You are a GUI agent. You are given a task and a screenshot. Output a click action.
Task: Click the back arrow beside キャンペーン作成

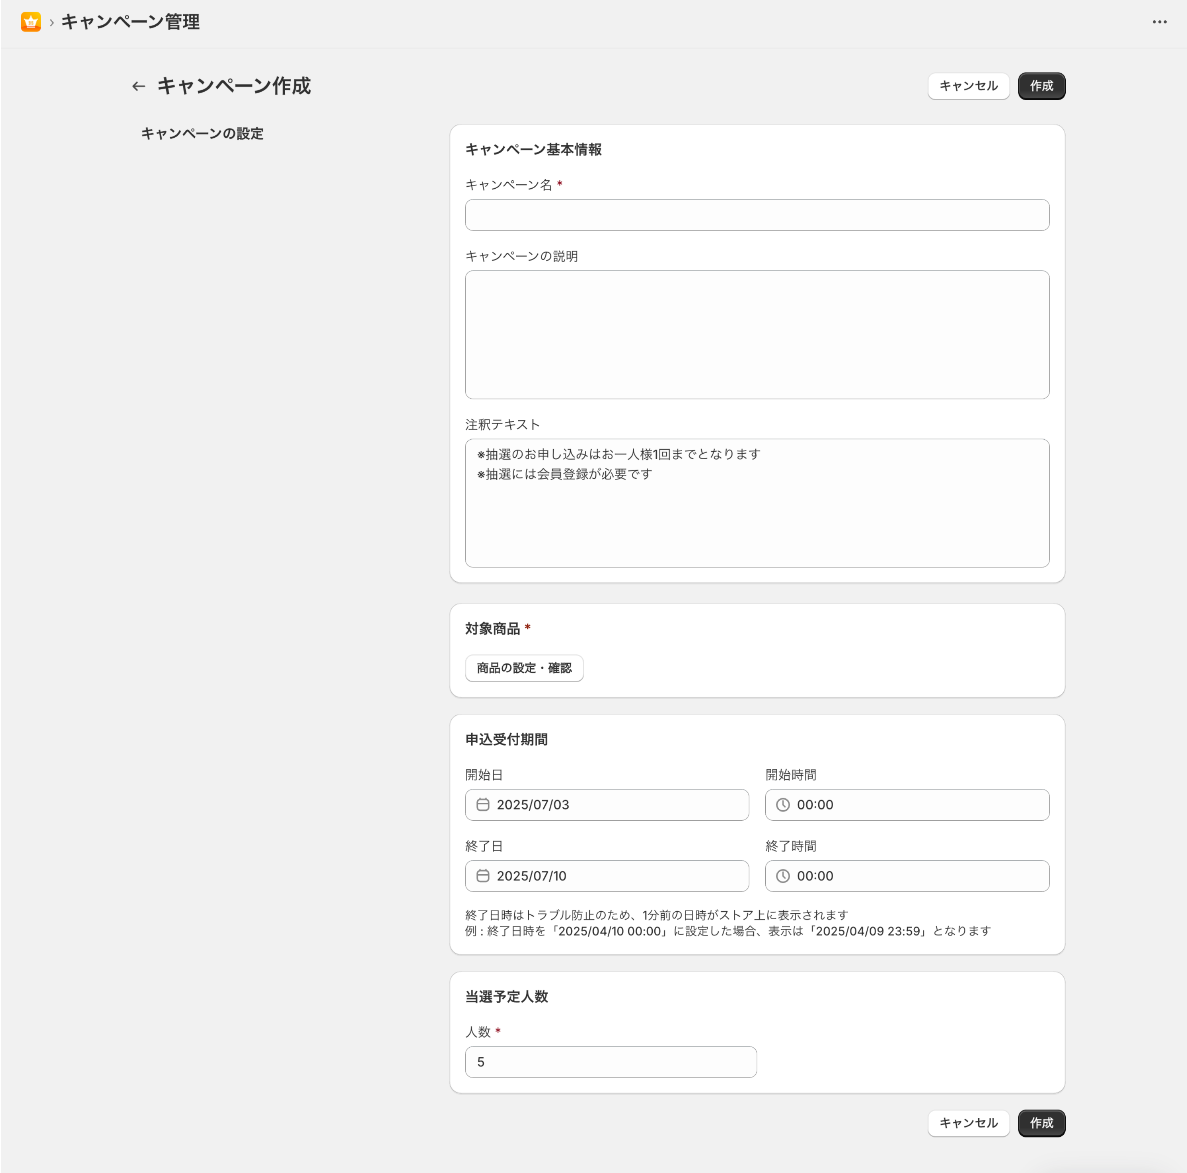pyautogui.click(x=139, y=86)
